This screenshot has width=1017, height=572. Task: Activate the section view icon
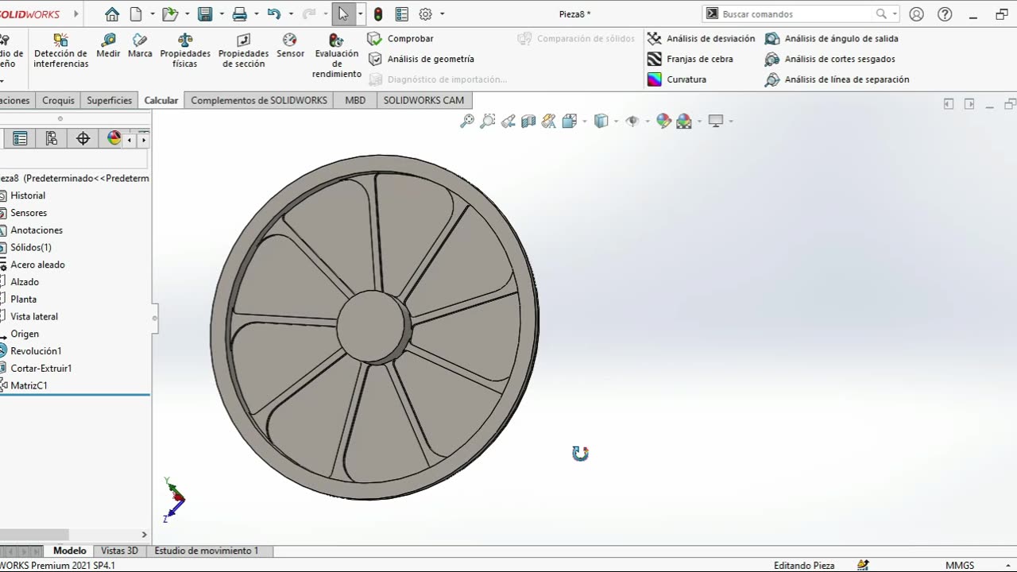[528, 121]
